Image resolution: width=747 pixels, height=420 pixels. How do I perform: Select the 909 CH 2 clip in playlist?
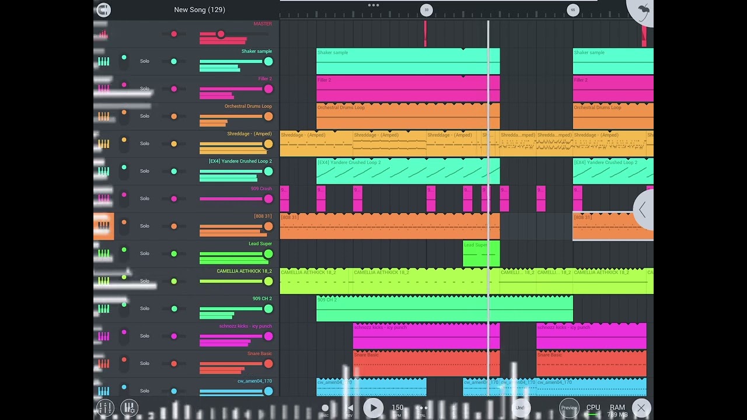coord(445,309)
